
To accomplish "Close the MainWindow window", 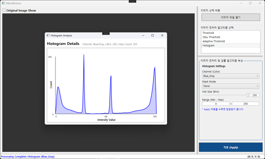I will click(260, 3).
